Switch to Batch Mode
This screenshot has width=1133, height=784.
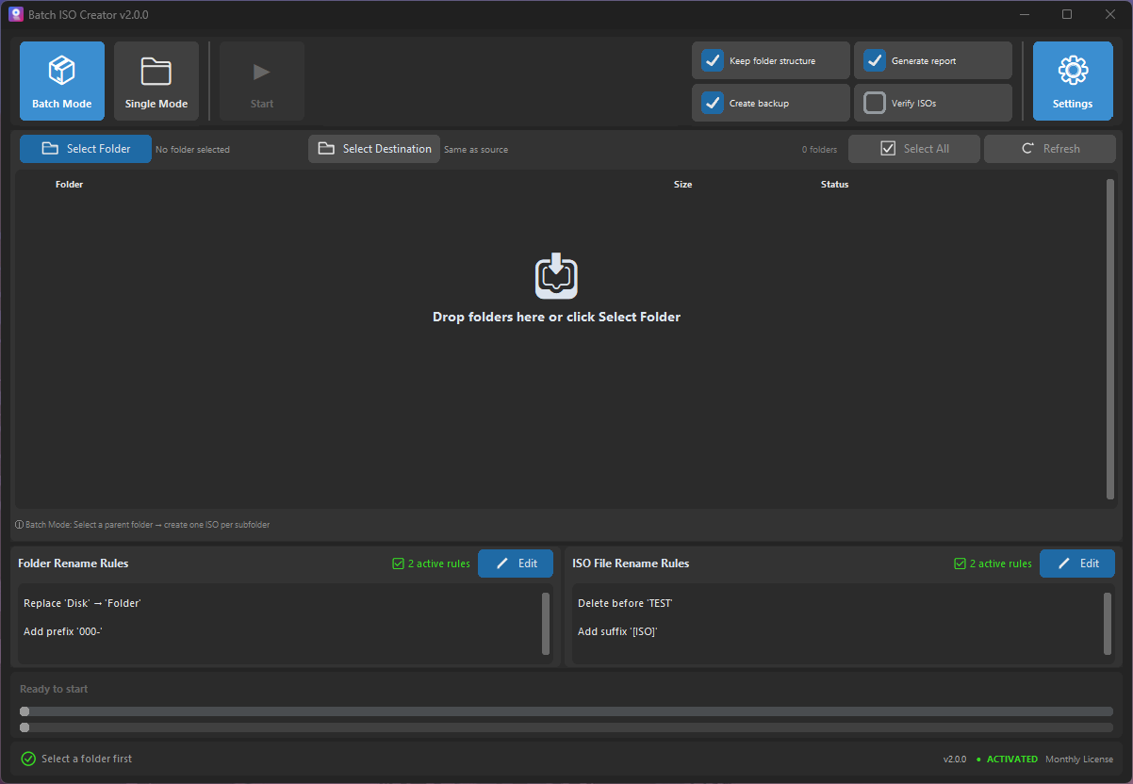click(62, 81)
